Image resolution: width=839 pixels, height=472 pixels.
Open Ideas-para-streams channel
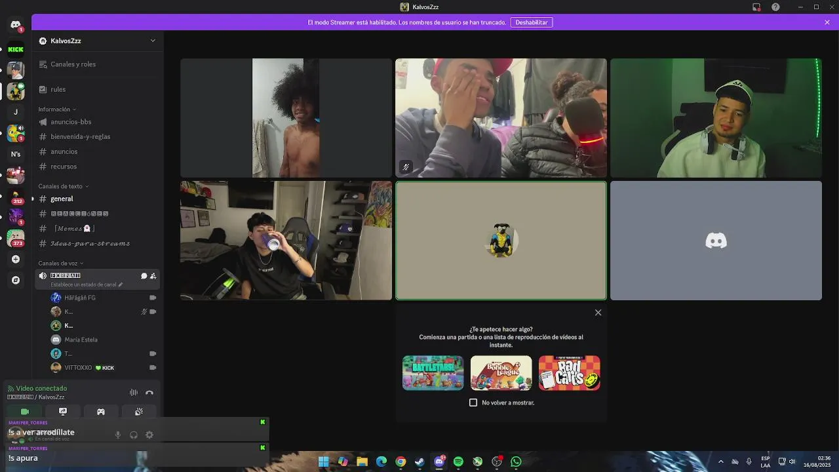97,243
